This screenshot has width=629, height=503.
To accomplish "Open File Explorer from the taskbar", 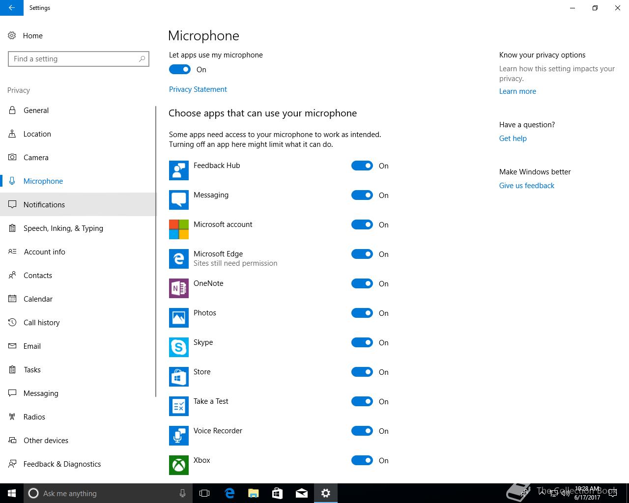I will click(254, 493).
